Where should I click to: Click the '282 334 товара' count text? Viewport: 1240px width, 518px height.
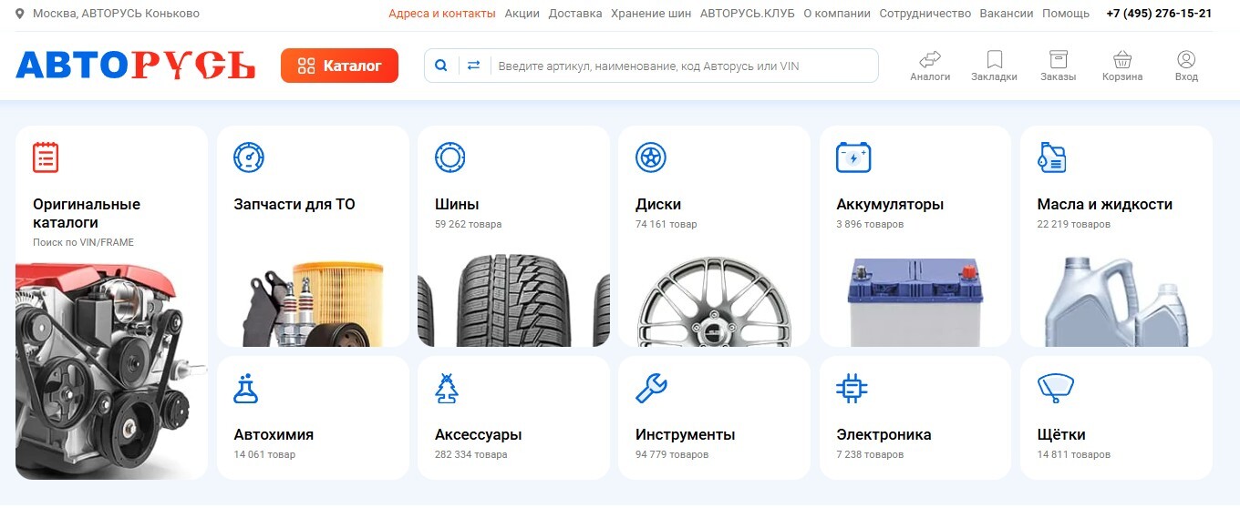click(470, 454)
